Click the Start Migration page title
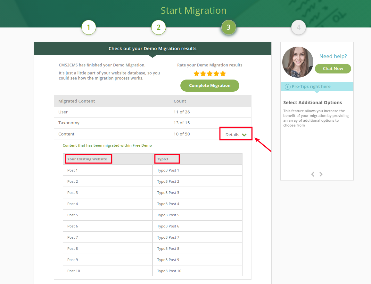Image resolution: width=371 pixels, height=284 pixels. pyautogui.click(x=194, y=11)
